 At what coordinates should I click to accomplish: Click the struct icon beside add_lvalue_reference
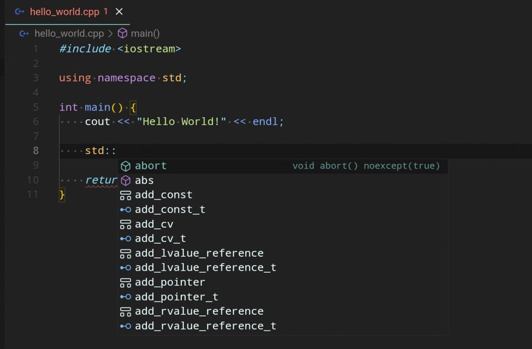pos(125,254)
